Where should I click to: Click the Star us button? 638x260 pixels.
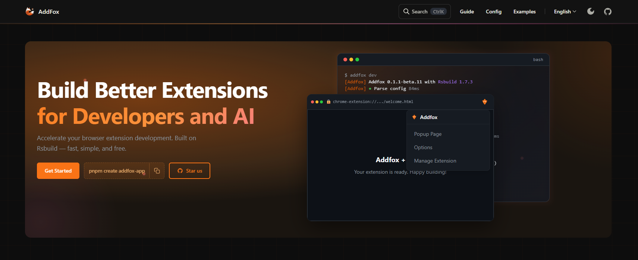point(189,171)
